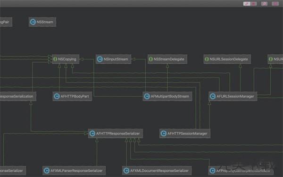Select the AFHTTPResponseSerializer label in the diagram

118,134
